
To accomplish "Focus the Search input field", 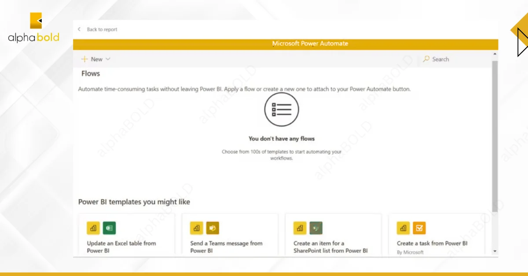I will [455, 59].
